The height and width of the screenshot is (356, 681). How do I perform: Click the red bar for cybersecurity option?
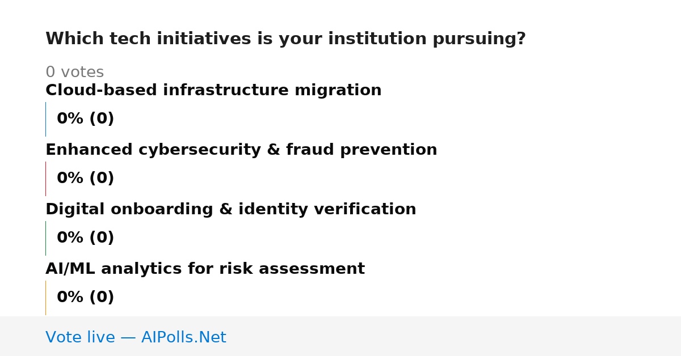click(45, 179)
